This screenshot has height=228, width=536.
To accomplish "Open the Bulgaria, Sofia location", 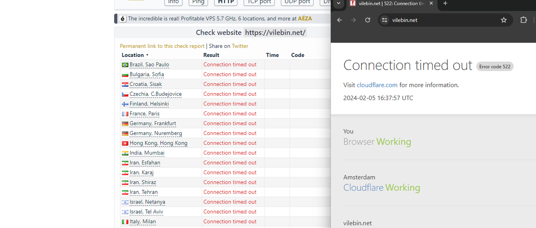I will 147,74.
